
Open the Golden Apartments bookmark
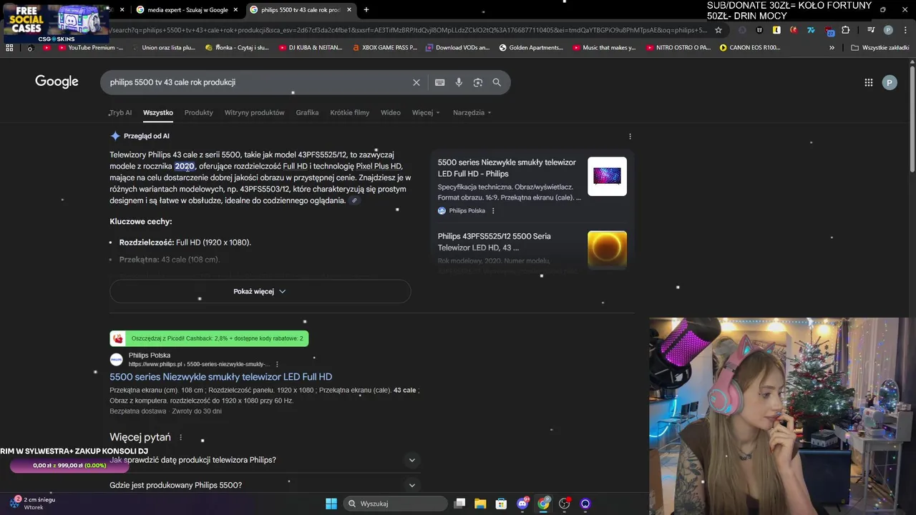[x=531, y=48]
